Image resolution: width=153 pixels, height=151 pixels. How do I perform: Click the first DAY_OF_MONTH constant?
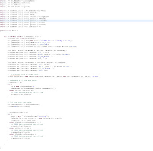click(x=43, y=56)
